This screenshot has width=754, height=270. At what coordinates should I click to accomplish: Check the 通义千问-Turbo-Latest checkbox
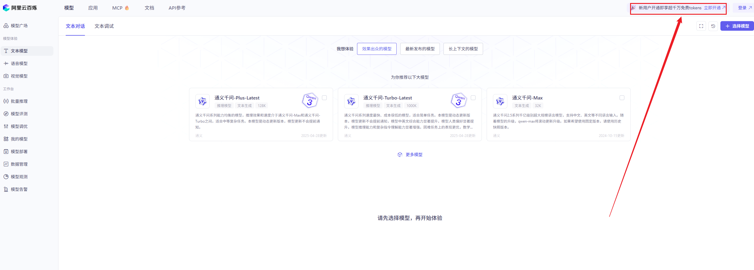click(473, 98)
